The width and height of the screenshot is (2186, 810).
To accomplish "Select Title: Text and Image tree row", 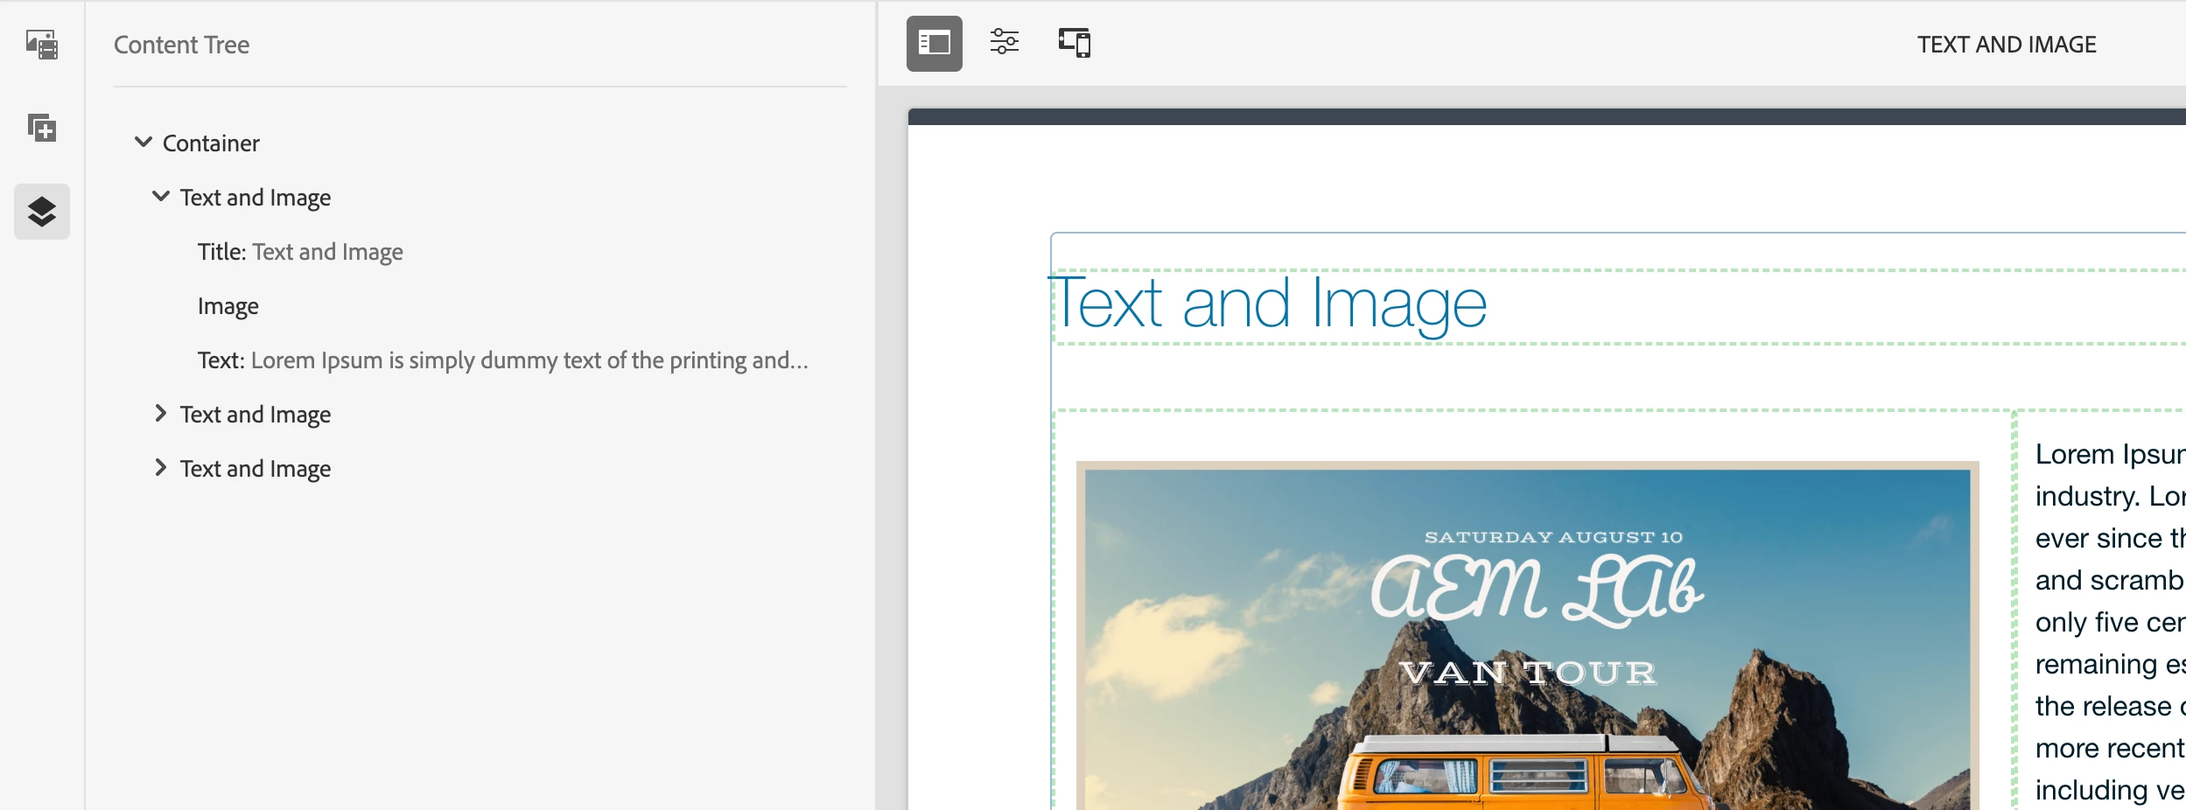I will [300, 252].
